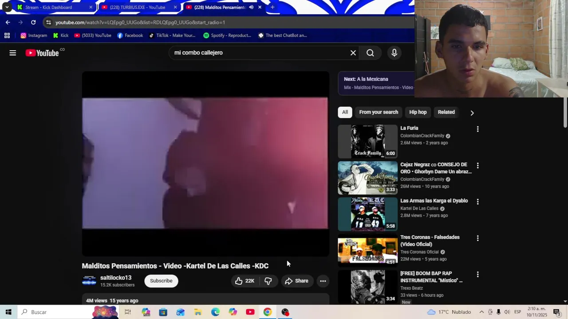Image resolution: width=568 pixels, height=319 pixels.
Task: Open Kartel De Las Calles channel link
Action: 419,208
